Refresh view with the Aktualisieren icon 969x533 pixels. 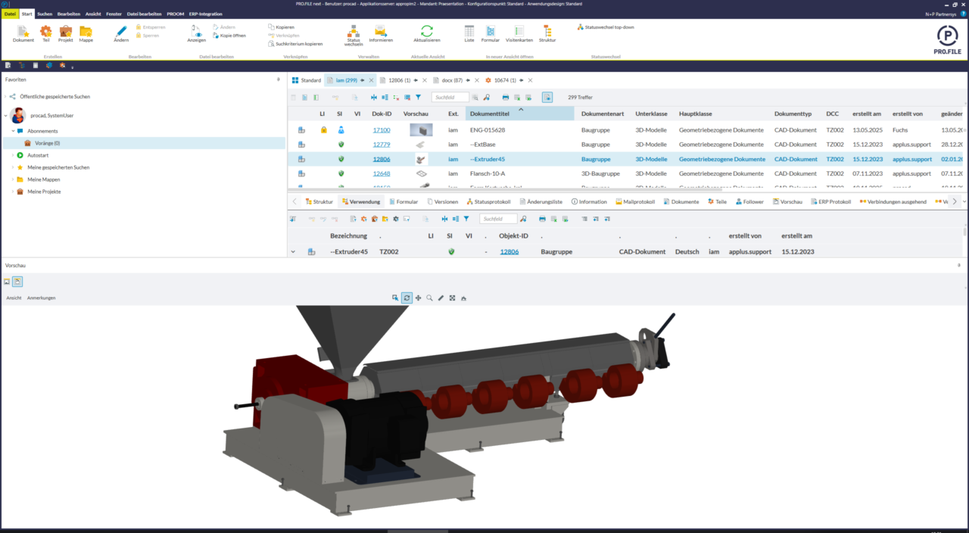coord(426,33)
